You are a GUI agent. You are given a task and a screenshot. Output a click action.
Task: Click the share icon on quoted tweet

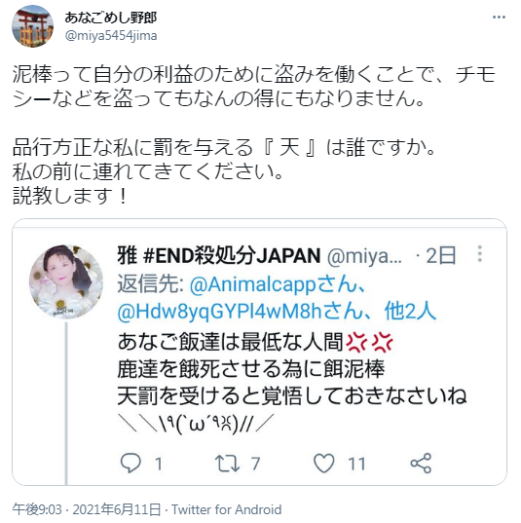(421, 463)
